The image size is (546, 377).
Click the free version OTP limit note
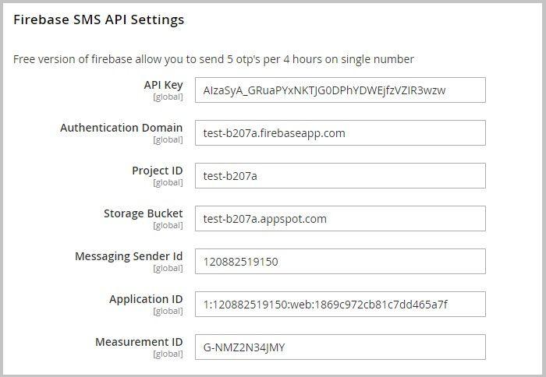pos(214,59)
